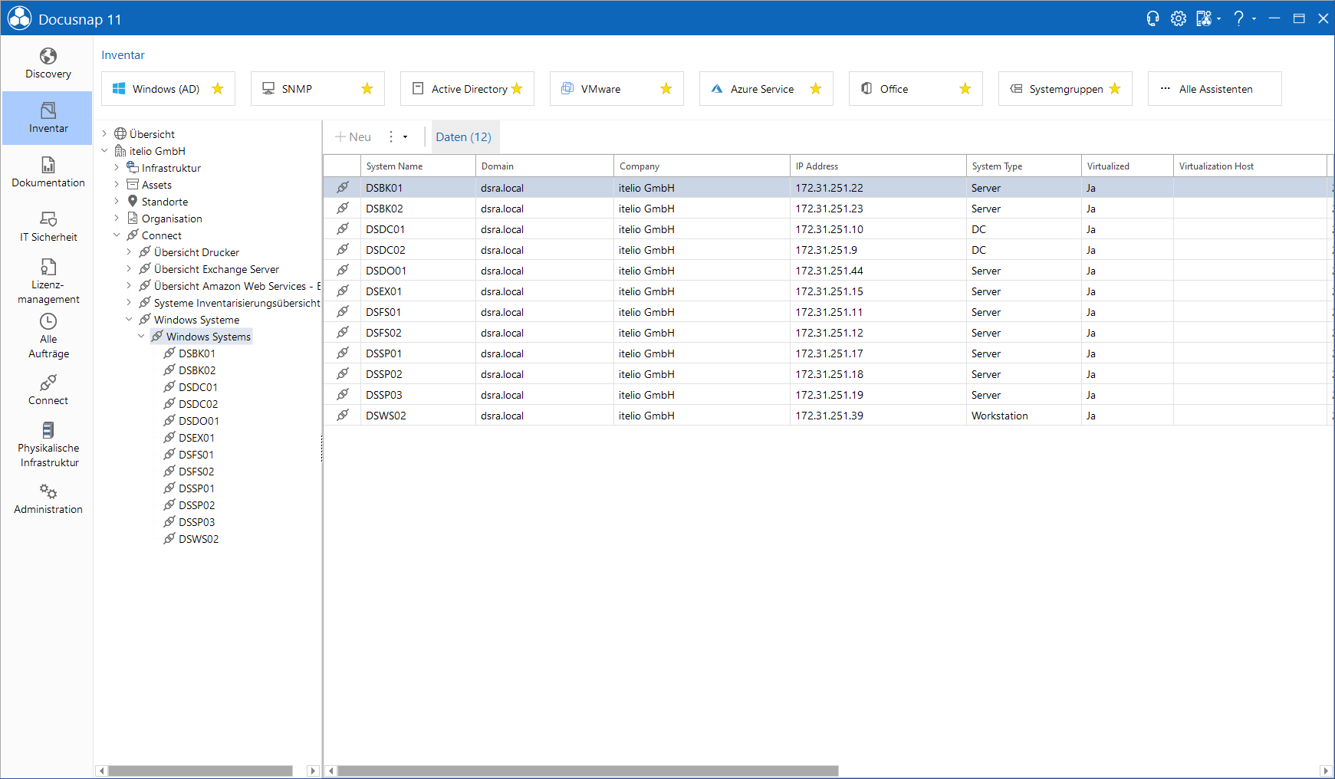This screenshot has width=1335, height=779.
Task: Click the support headset icon in title bar
Action: [x=1153, y=18]
